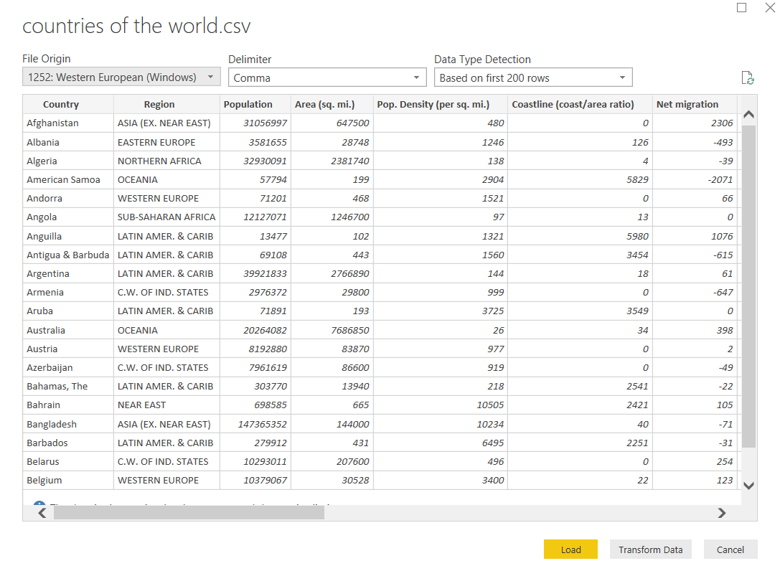Select the Country column header
Image resolution: width=780 pixels, height=571 pixels.
[61, 105]
